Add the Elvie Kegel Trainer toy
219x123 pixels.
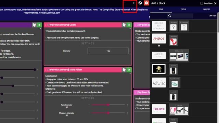tap(175, 83)
